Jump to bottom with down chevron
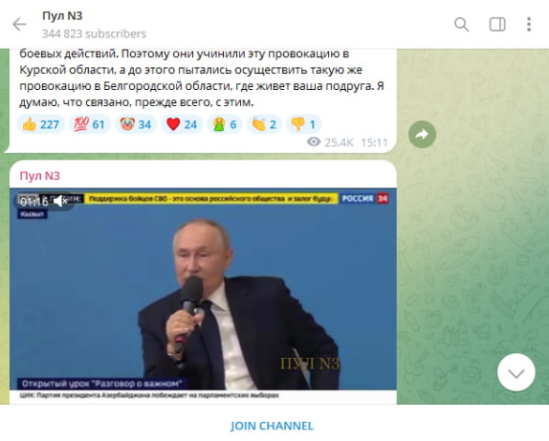Viewport: 549px width, 441px height. pyautogui.click(x=516, y=373)
